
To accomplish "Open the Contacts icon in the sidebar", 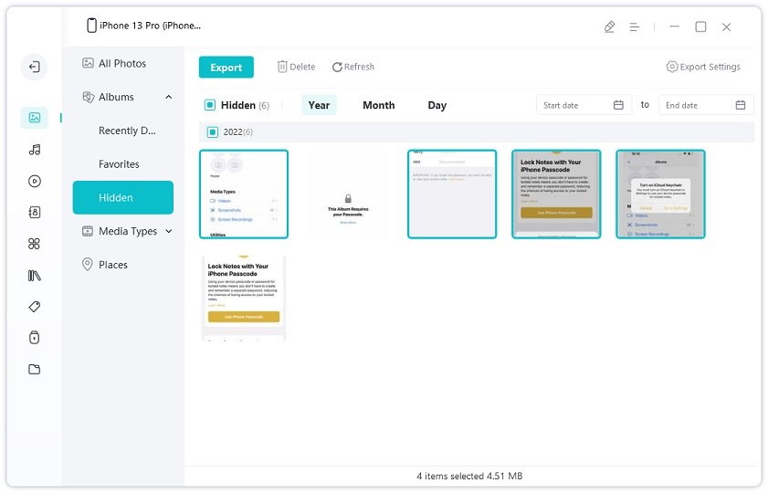I will point(35,212).
